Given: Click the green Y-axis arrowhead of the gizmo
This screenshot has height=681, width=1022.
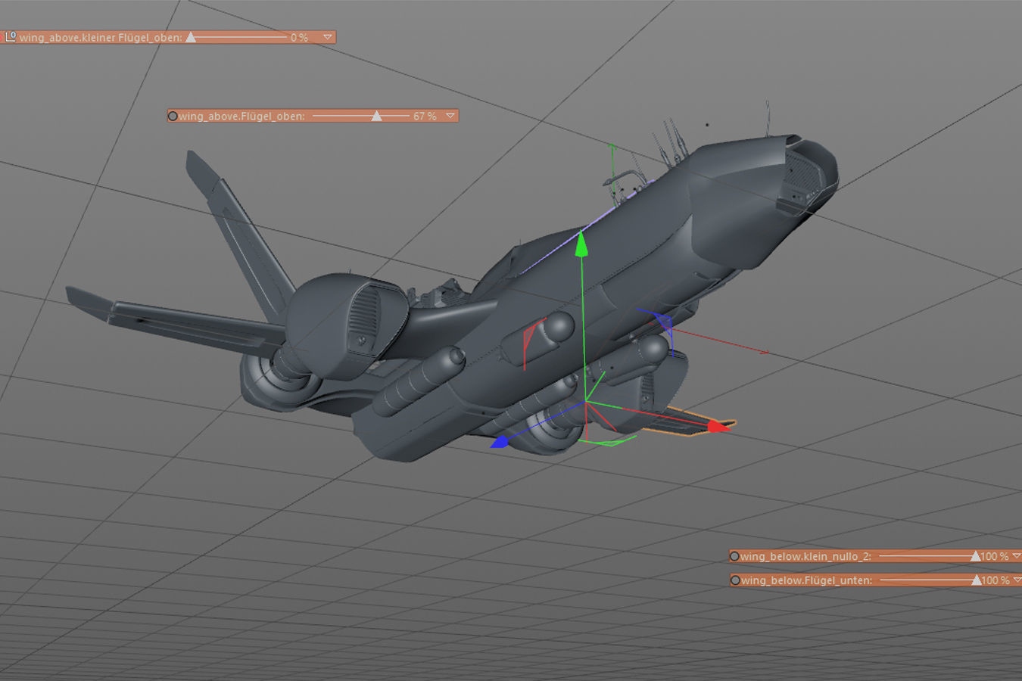Looking at the screenshot, I should click(x=581, y=244).
